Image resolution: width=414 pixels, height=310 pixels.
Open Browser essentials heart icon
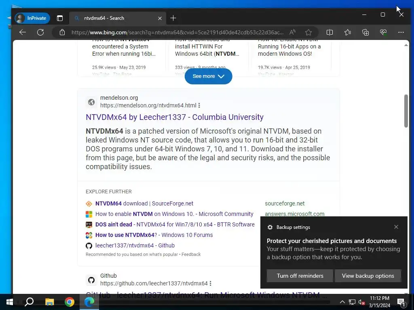(x=383, y=32)
